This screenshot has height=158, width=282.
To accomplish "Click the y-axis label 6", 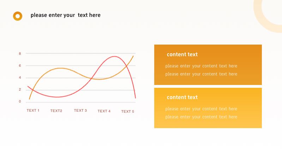I will 20,66.
